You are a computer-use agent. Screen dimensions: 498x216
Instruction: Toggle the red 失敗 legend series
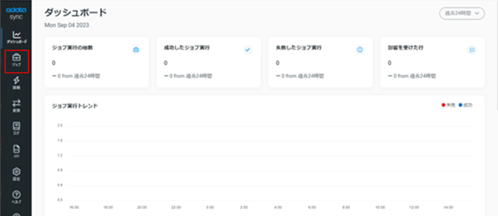(x=448, y=105)
